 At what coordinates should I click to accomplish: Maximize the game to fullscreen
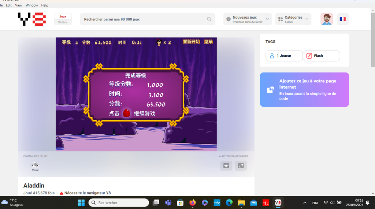pos(241,166)
